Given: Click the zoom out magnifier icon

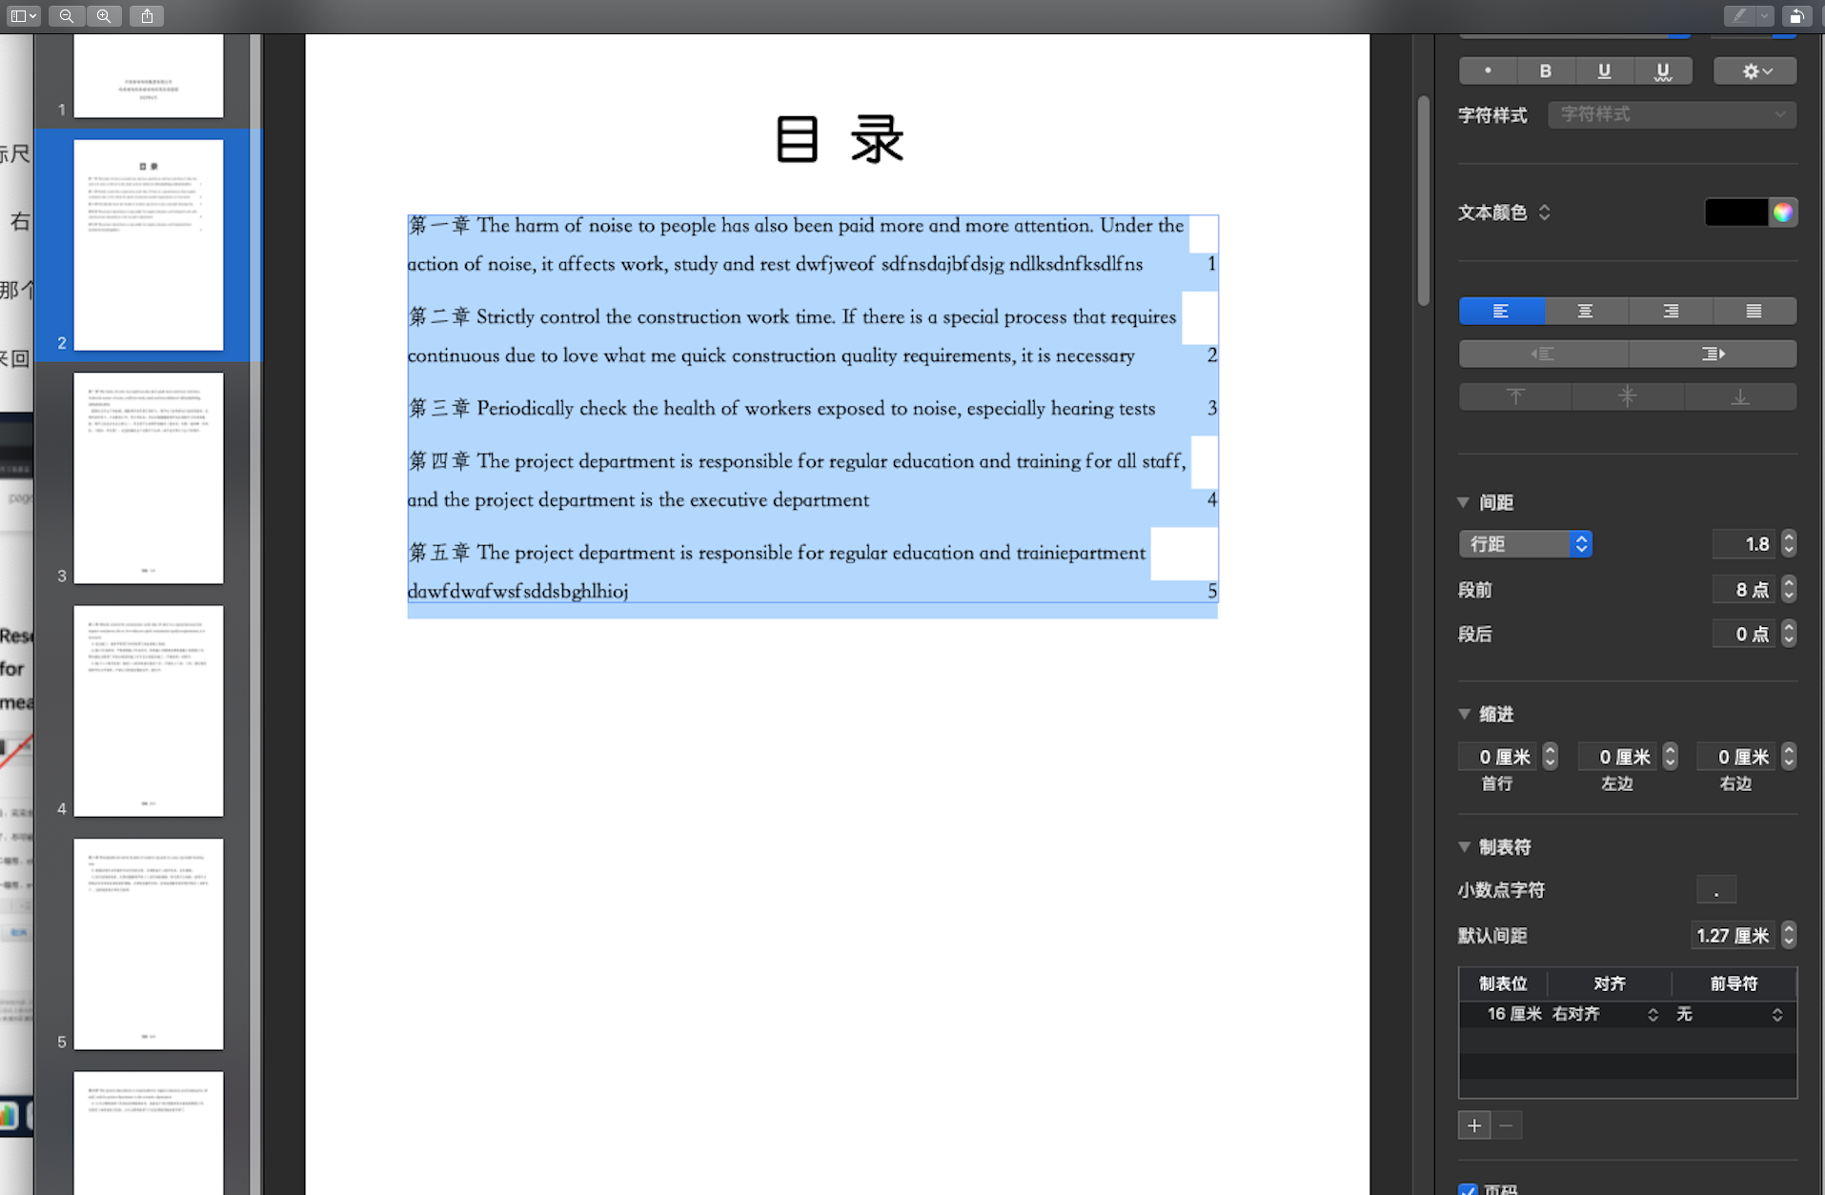Looking at the screenshot, I should (x=66, y=15).
